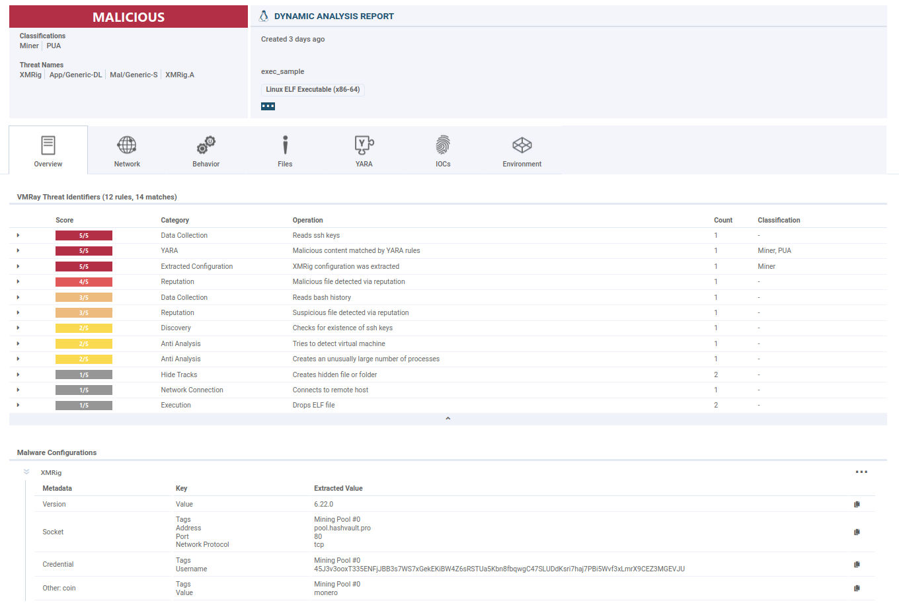Screen dimensions: 899x607
Task: Switch to the Network tab
Action: (x=127, y=150)
